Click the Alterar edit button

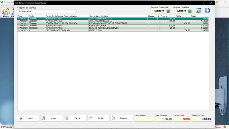pyautogui.click(x=52, y=118)
